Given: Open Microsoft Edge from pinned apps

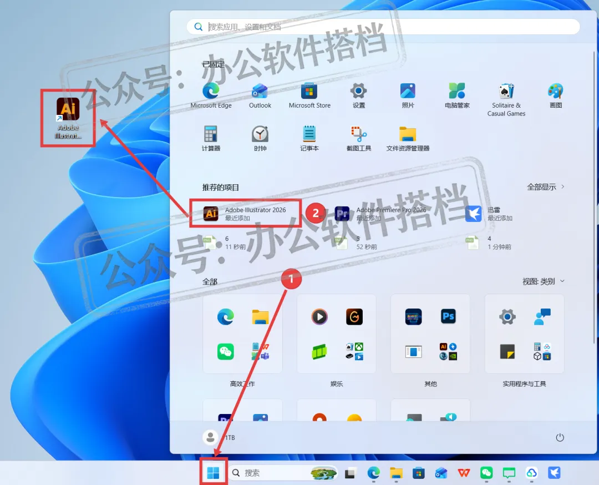Looking at the screenshot, I should pyautogui.click(x=211, y=95).
